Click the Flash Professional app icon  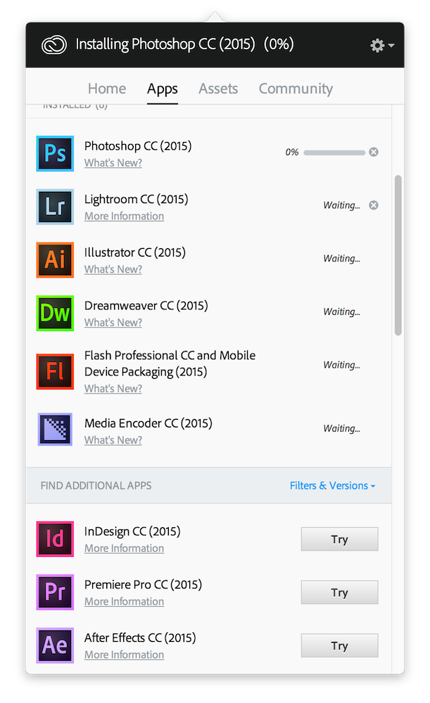click(55, 371)
